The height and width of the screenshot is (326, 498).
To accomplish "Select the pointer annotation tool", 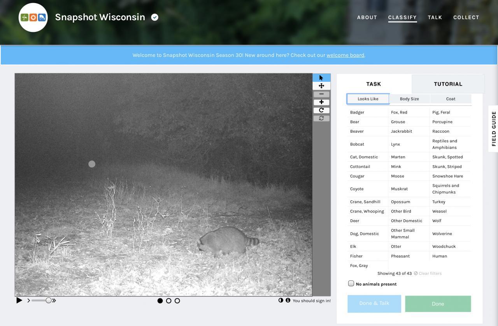I will click(x=321, y=78).
